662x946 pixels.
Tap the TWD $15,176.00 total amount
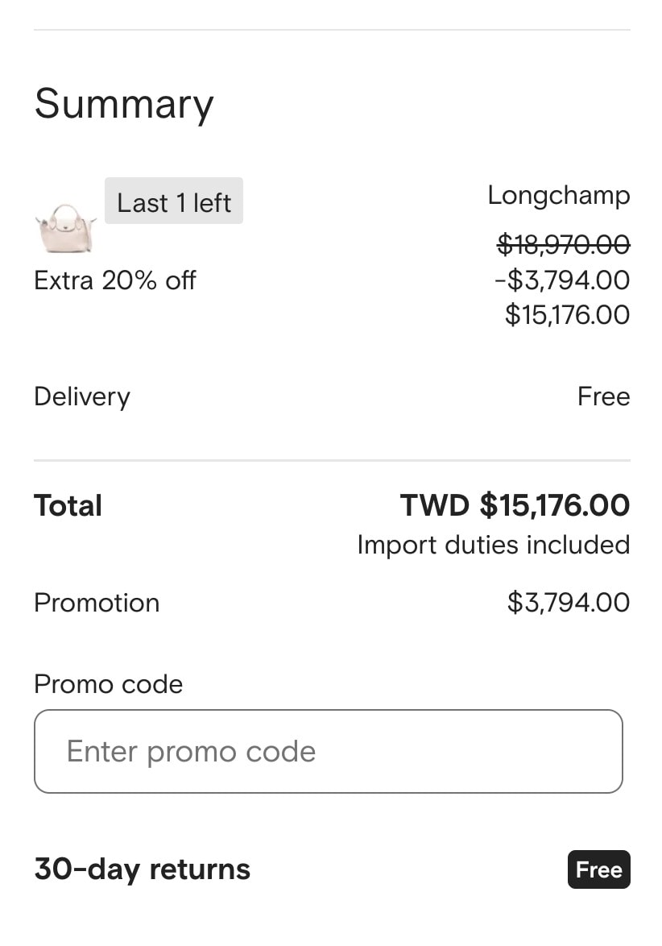point(515,505)
